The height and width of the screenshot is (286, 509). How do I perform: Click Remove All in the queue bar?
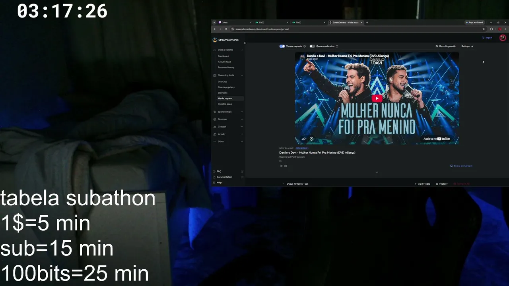tap(462, 184)
